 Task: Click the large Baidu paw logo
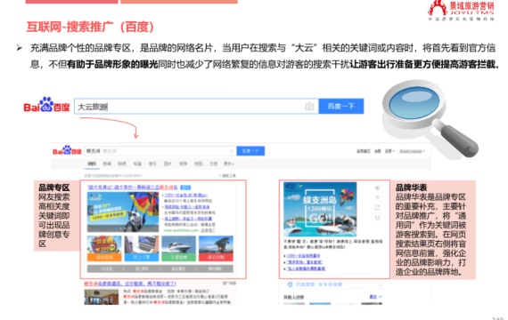(47, 105)
